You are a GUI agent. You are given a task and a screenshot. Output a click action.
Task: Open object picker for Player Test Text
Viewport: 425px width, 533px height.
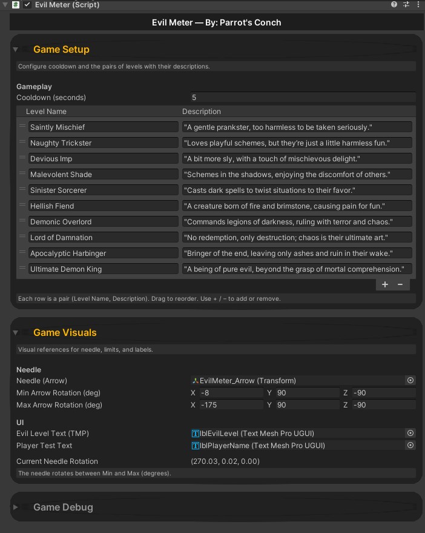click(410, 445)
